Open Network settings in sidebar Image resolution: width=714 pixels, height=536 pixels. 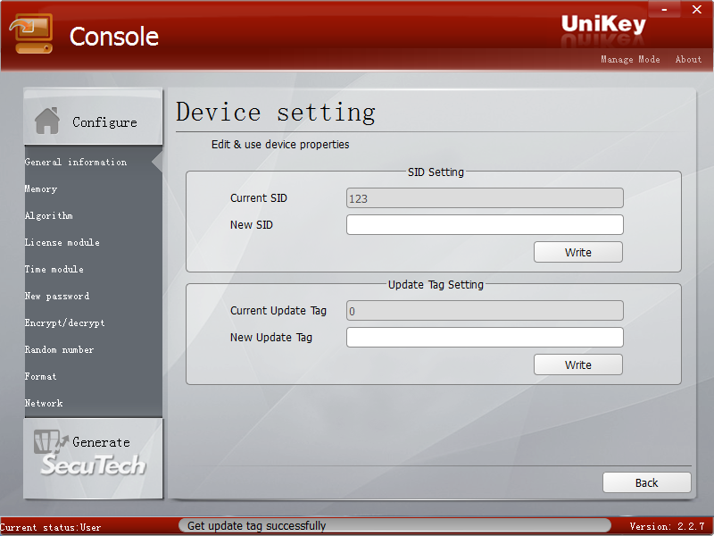click(44, 404)
